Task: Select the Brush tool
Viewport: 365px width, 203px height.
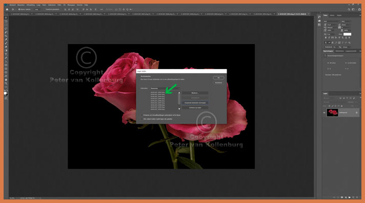Action: [x=6, y=43]
